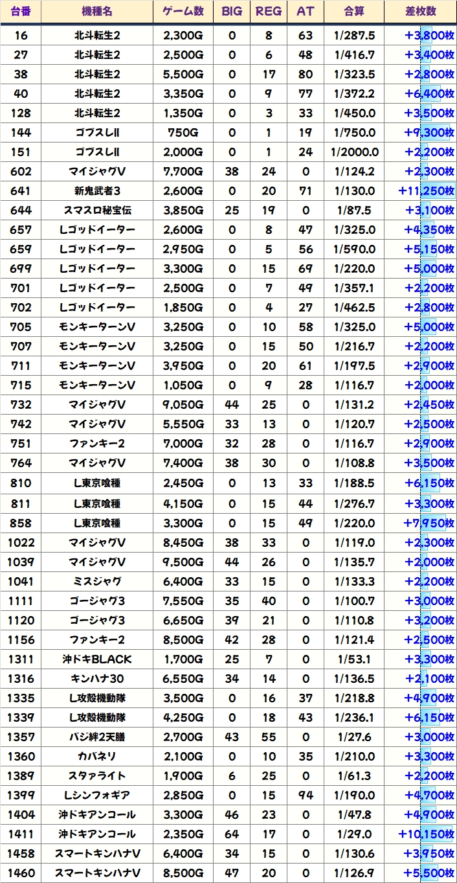Click the AT column header
The height and width of the screenshot is (883, 457).
(306, 12)
